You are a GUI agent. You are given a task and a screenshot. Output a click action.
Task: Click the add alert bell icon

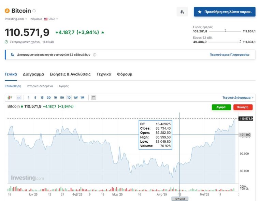click(182, 12)
